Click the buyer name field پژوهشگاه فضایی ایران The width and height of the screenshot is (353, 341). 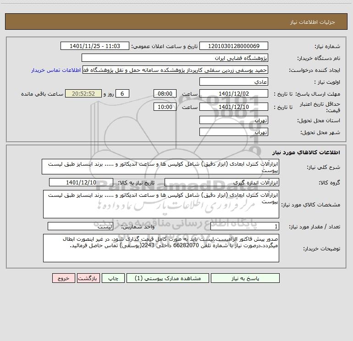coord(175,58)
